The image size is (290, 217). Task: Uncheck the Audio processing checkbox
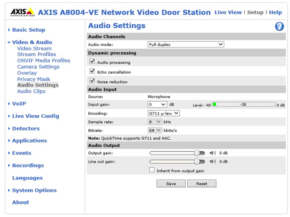(x=92, y=62)
